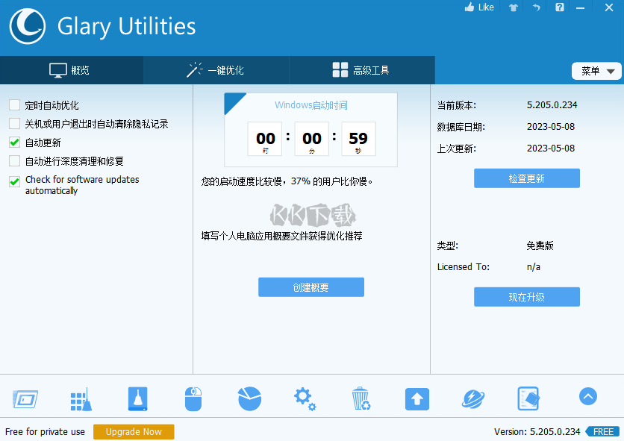The image size is (624, 441).
Task: Open the software update arrow icon
Action: coord(417,398)
